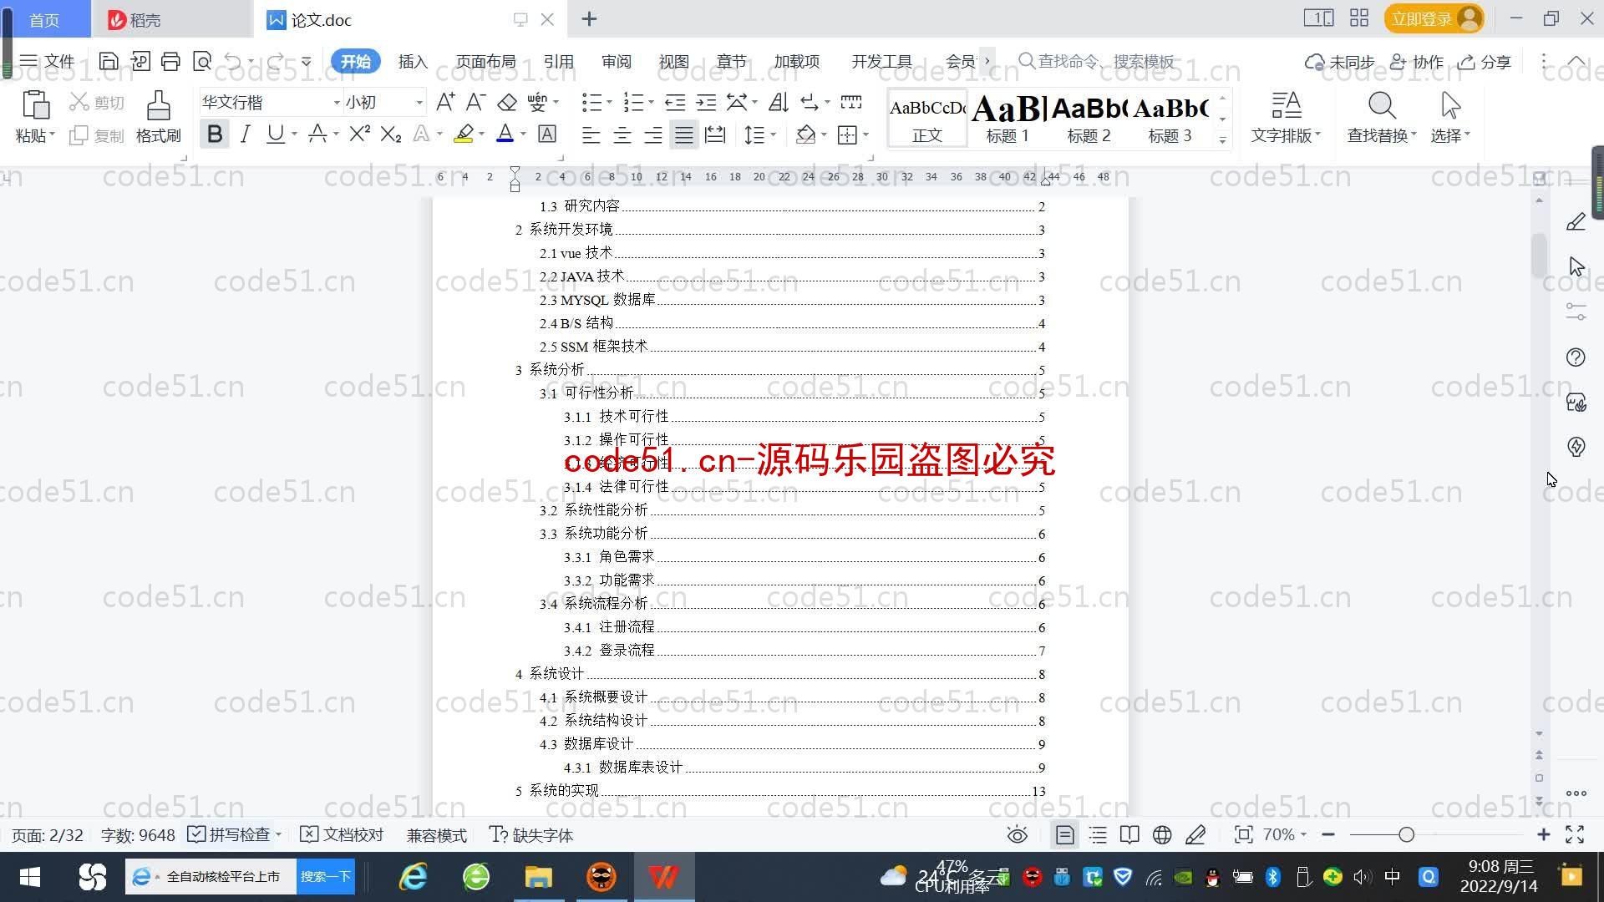Select the Italic text icon
Screen dimensions: 1604x902
tap(245, 134)
